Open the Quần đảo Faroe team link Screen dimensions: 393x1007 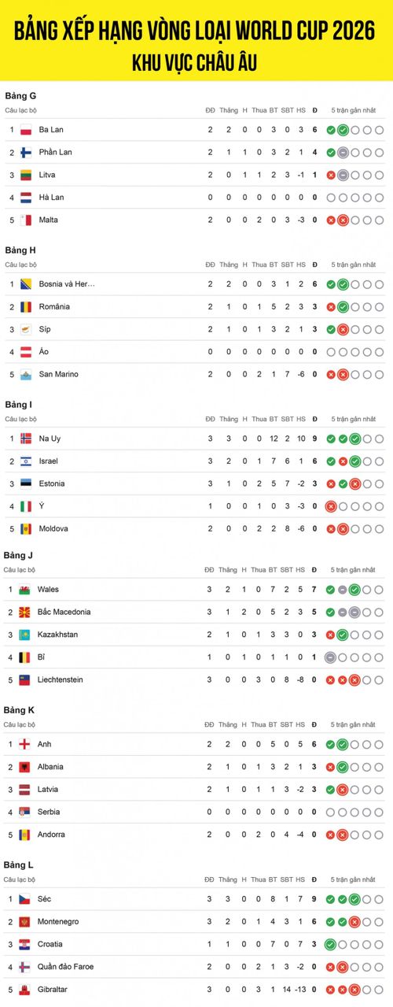[x=65, y=966]
